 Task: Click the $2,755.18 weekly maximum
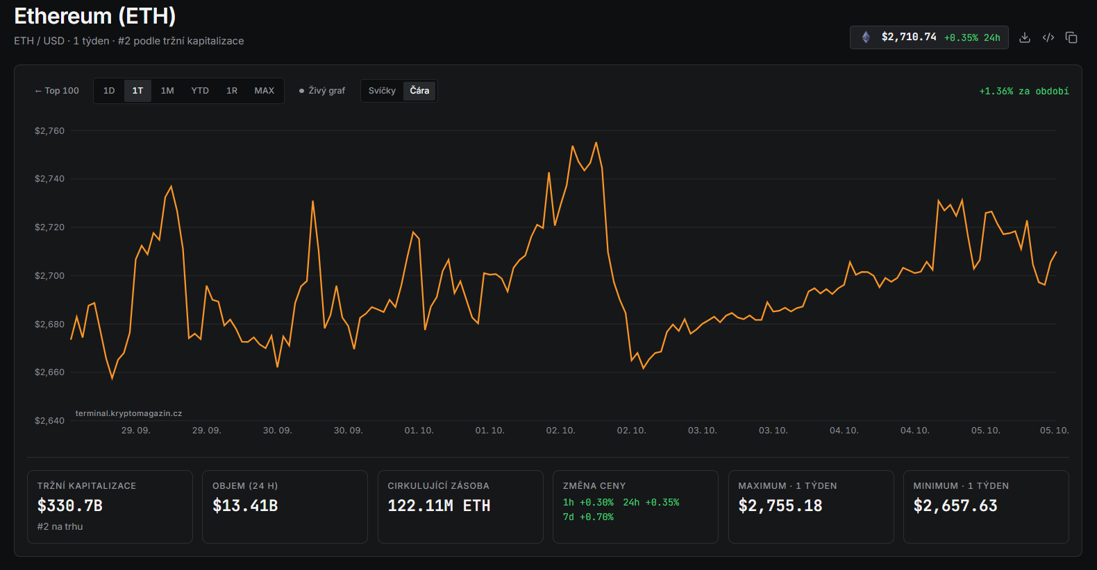[780, 506]
